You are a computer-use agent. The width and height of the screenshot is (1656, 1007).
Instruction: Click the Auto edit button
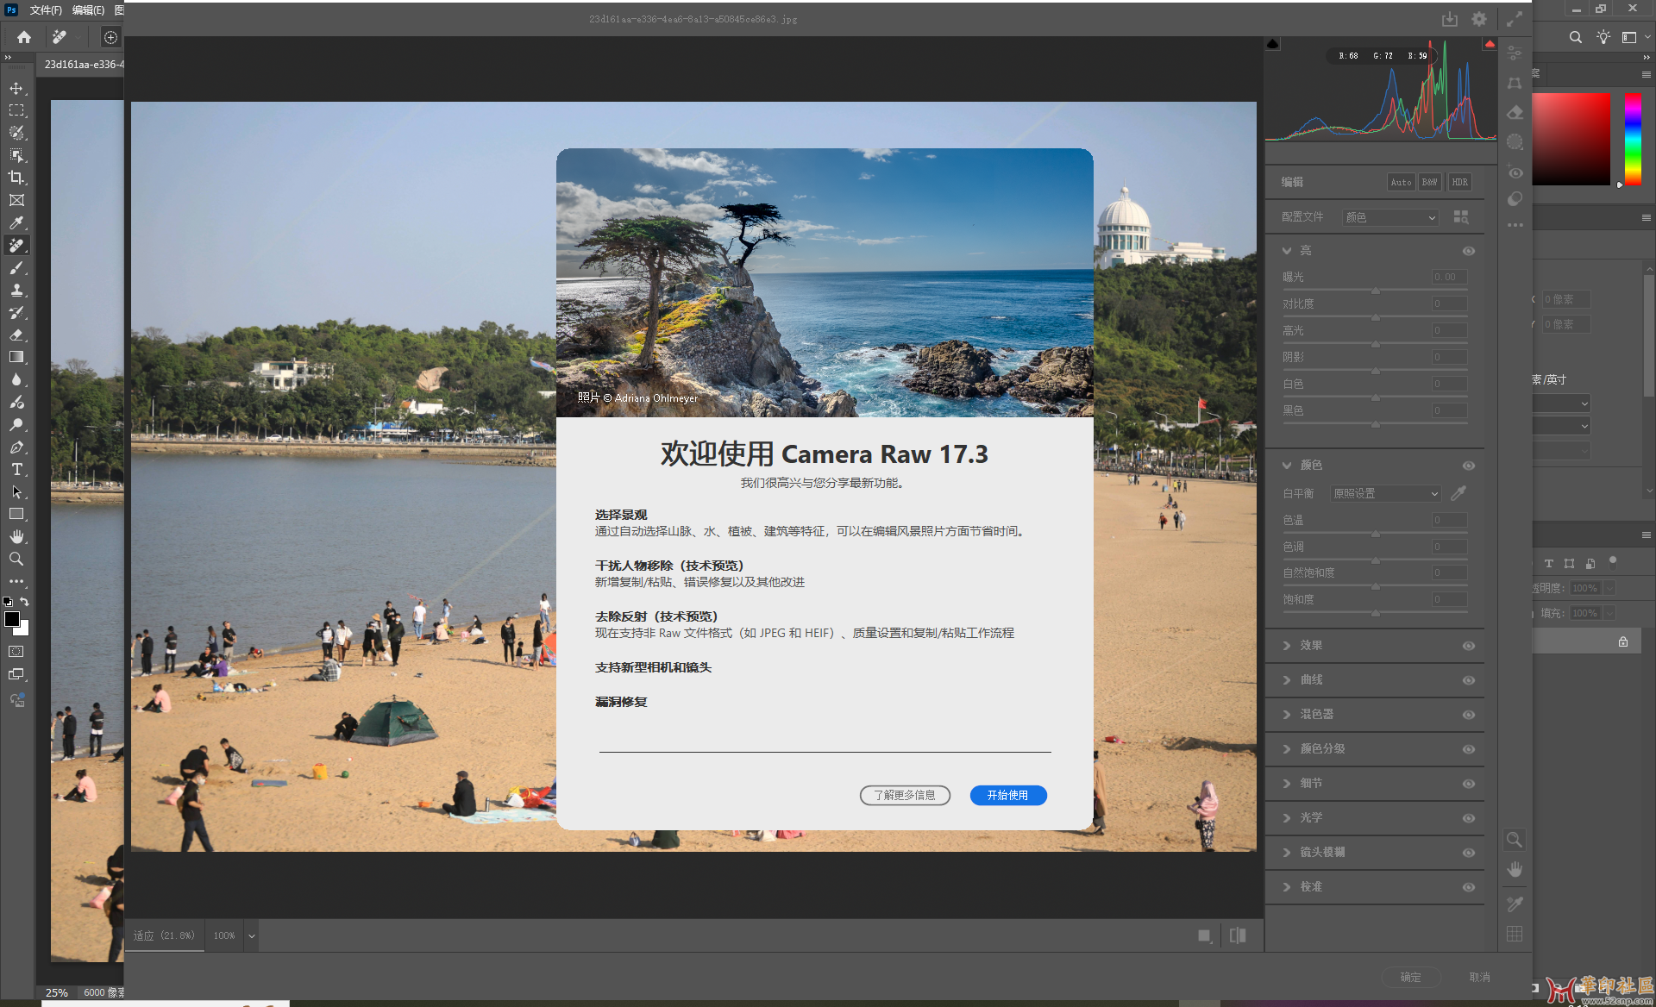[x=1402, y=182]
